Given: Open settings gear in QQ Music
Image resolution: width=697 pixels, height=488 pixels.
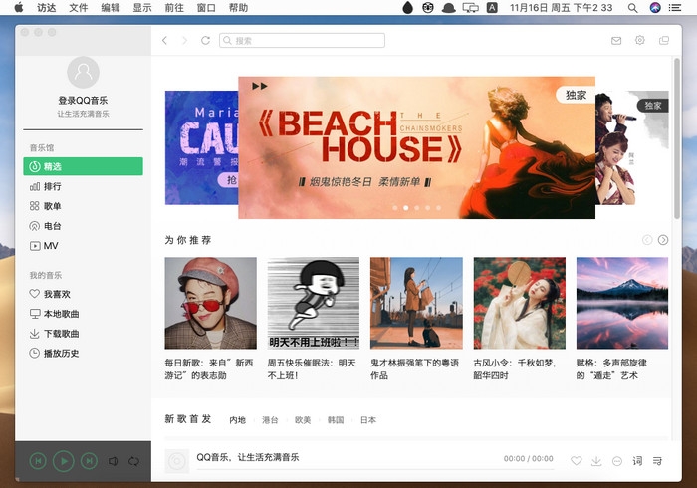Looking at the screenshot, I should 639,40.
